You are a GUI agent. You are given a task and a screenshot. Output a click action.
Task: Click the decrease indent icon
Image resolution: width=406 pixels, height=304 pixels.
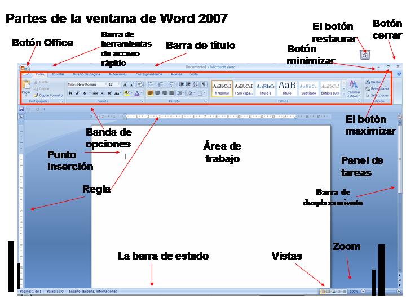181,84
